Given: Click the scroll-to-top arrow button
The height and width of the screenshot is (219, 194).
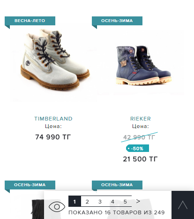Looking at the screenshot, I should pyautogui.click(x=183, y=205).
